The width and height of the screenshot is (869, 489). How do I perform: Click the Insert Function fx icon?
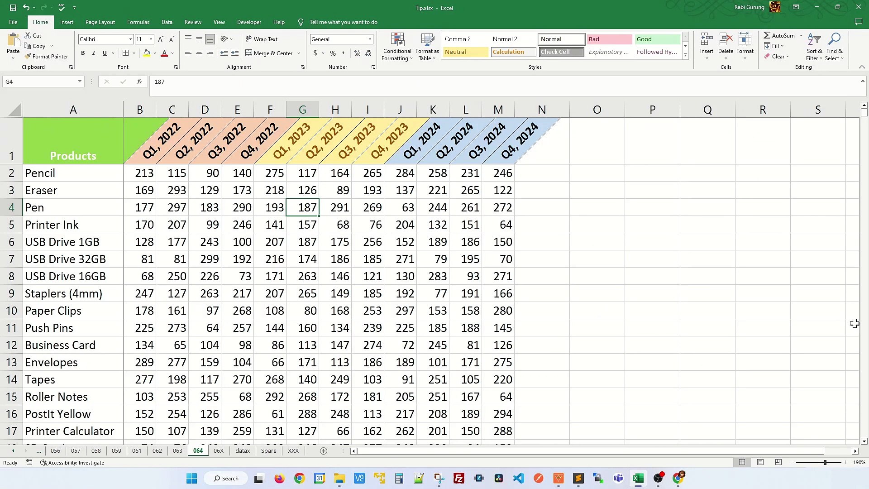pos(139,81)
